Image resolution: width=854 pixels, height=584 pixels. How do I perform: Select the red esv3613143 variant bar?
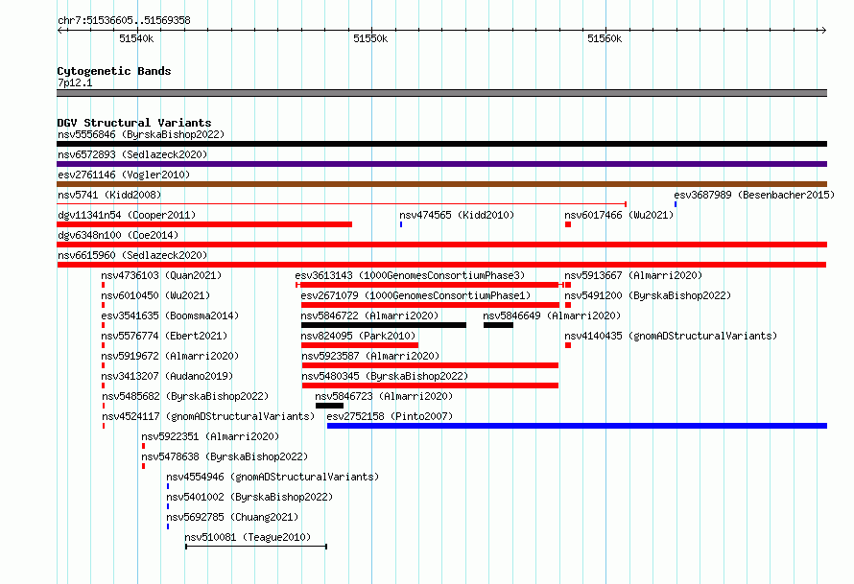(429, 285)
